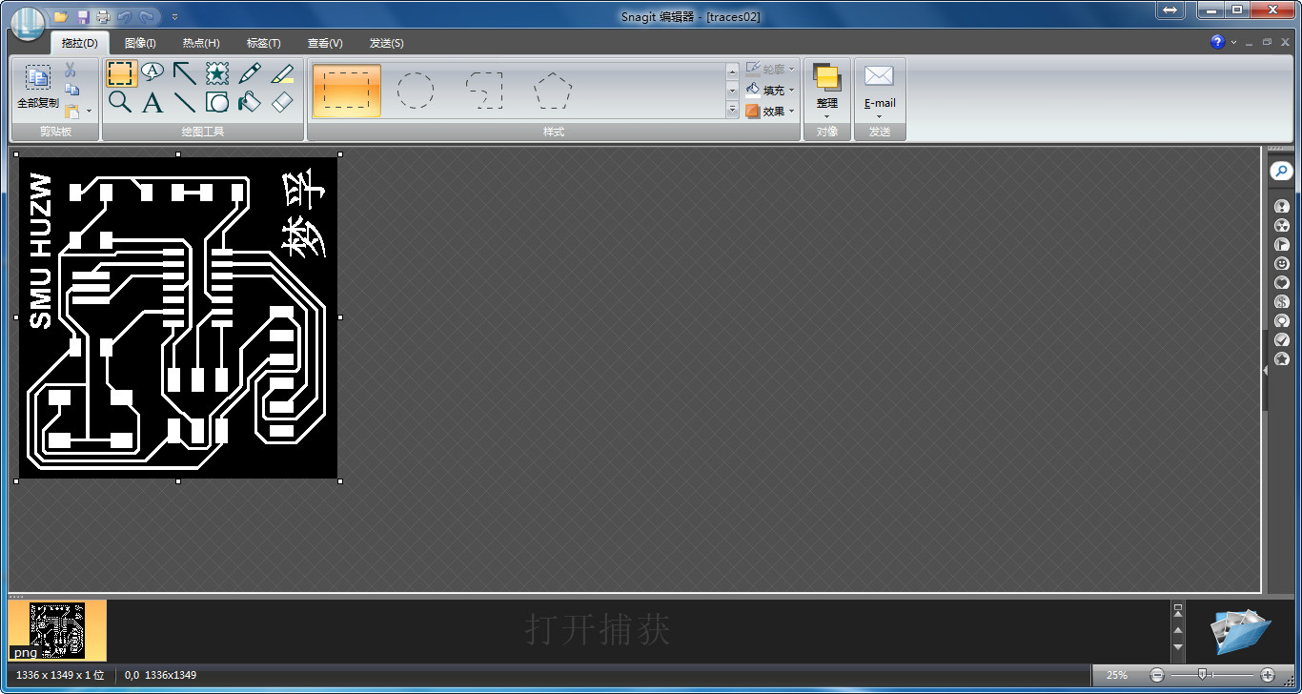Image resolution: width=1302 pixels, height=694 pixels.
Task: Open the 效果 effects dropdown
Action: (769, 112)
